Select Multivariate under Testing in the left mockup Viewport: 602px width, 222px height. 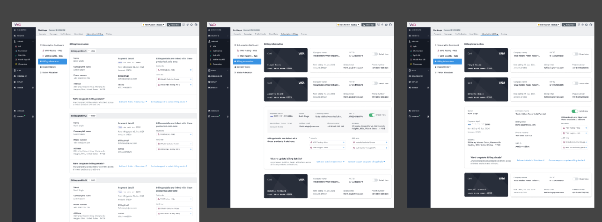22,51
